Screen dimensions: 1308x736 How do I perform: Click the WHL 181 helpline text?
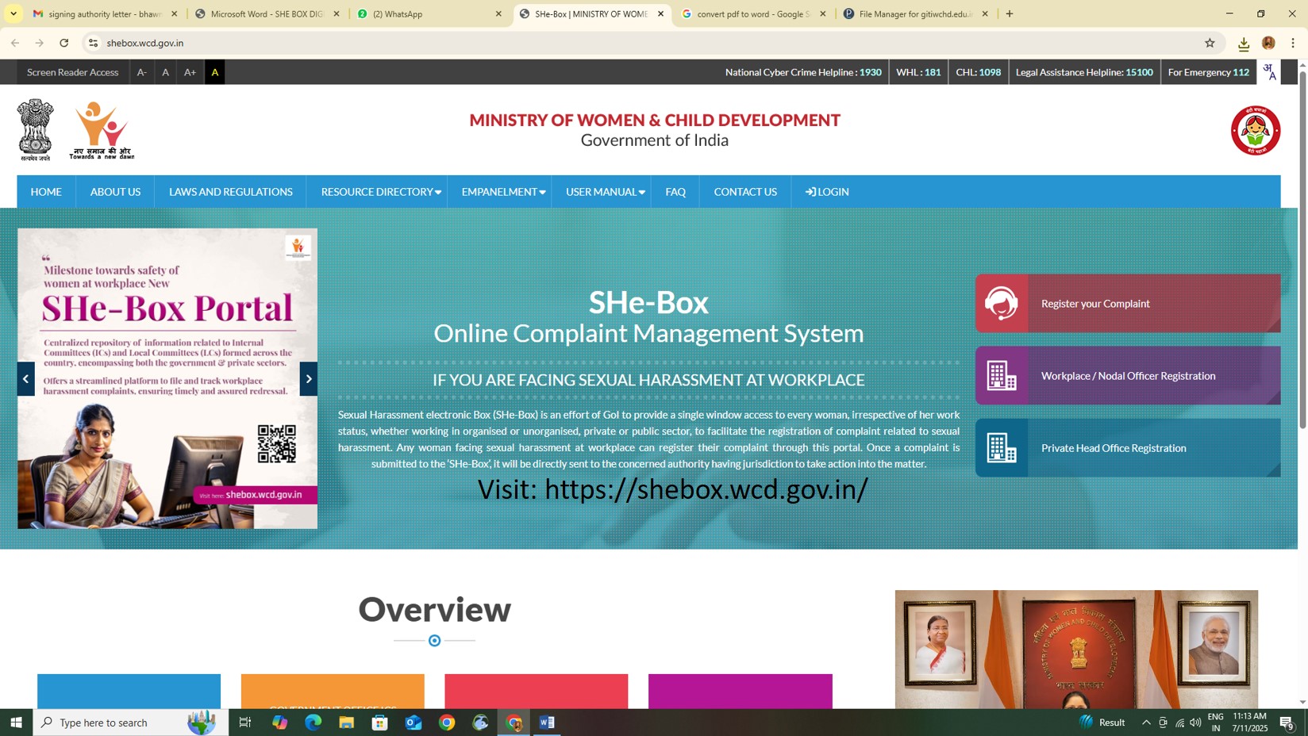pyautogui.click(x=918, y=72)
